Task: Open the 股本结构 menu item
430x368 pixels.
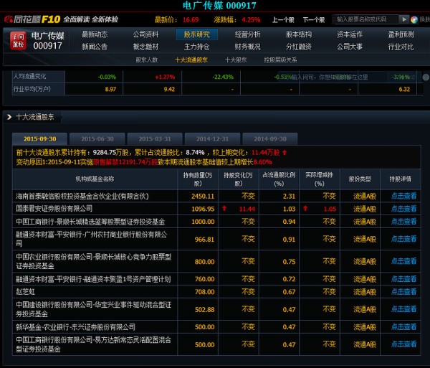Action: click(x=299, y=34)
